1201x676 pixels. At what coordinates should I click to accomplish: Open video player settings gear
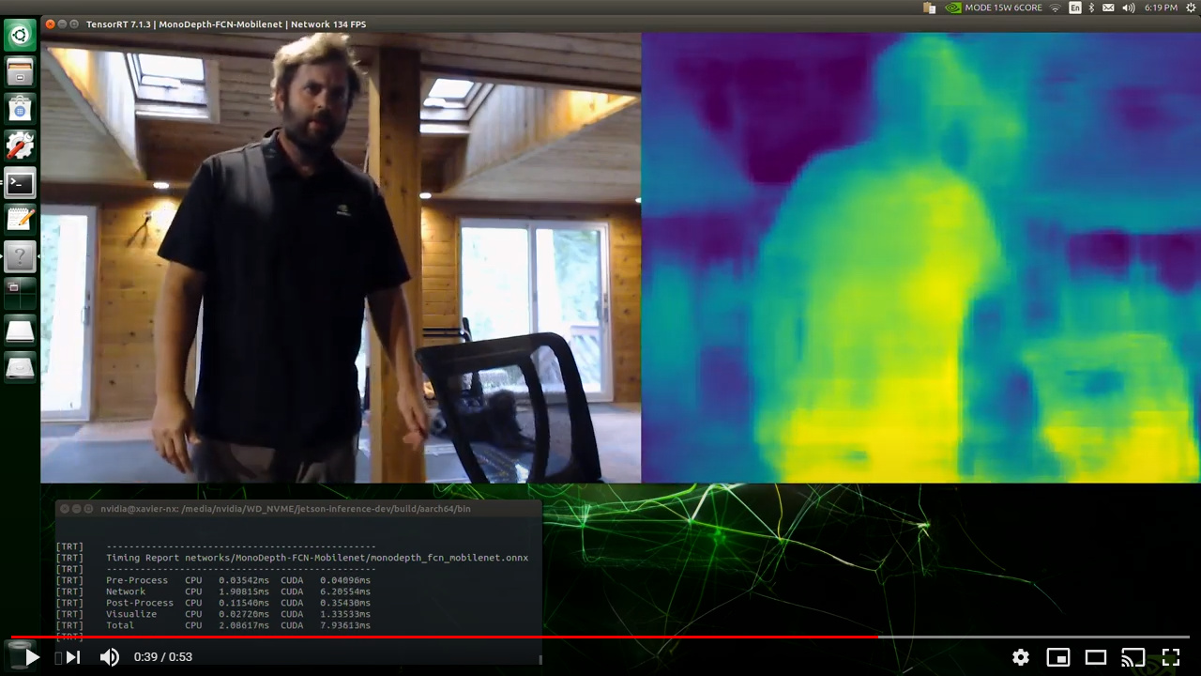tap(1021, 657)
